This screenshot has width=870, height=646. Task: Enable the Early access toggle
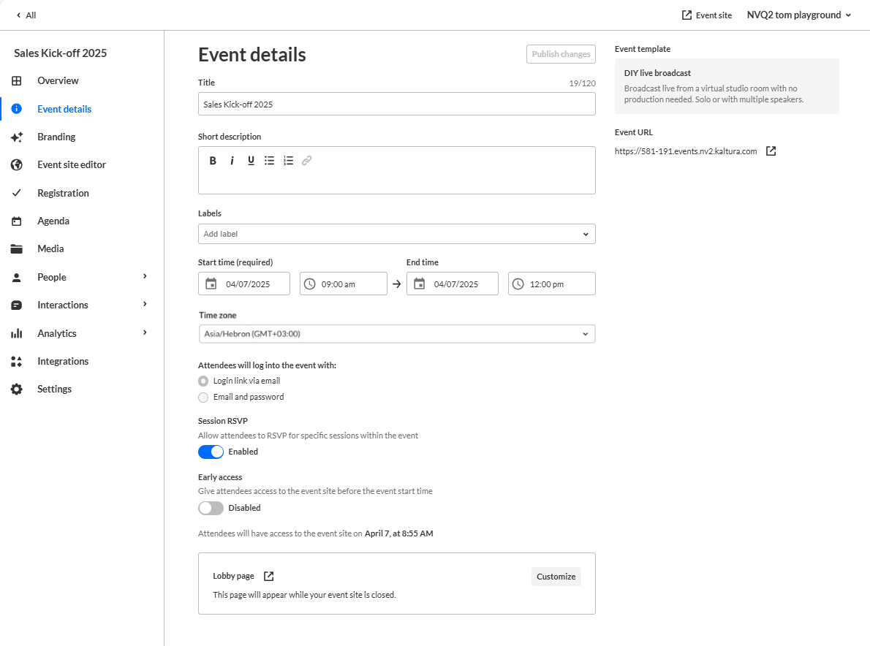coord(211,508)
